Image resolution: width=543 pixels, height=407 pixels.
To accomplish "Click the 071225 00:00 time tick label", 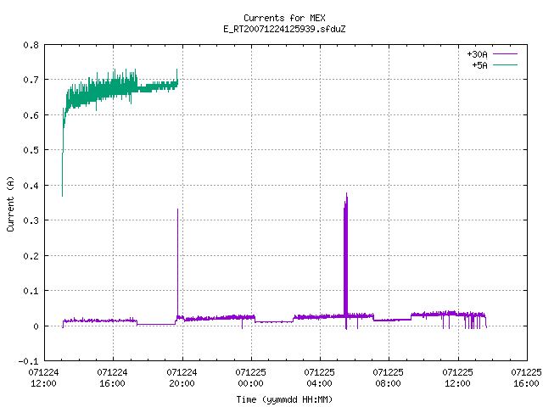I will [x=251, y=378].
